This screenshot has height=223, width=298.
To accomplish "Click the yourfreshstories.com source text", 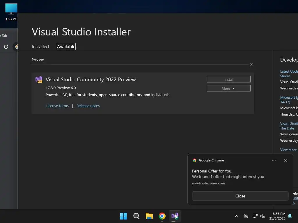I will [x=208, y=183].
